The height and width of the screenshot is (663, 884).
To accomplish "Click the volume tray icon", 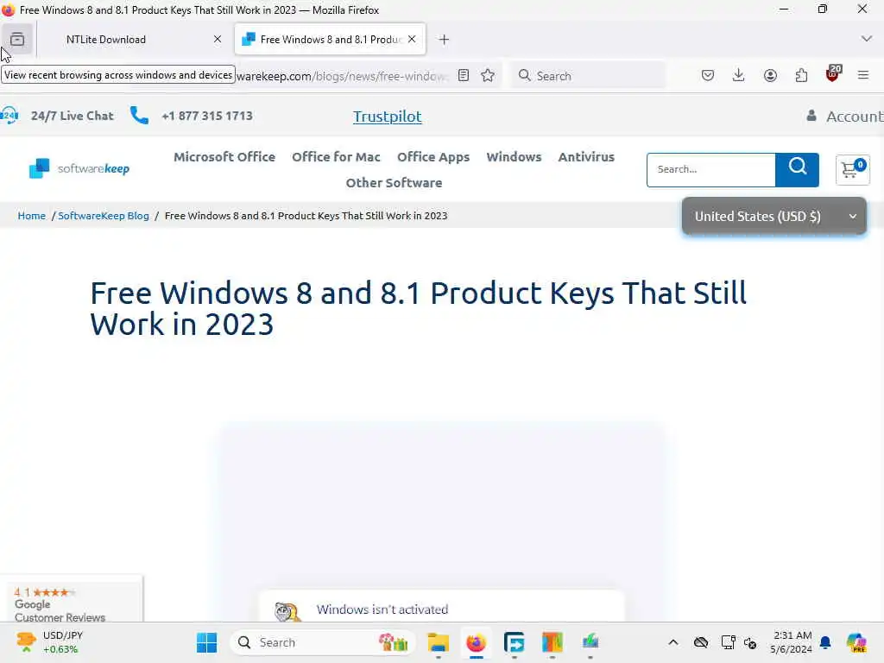I will [750, 642].
